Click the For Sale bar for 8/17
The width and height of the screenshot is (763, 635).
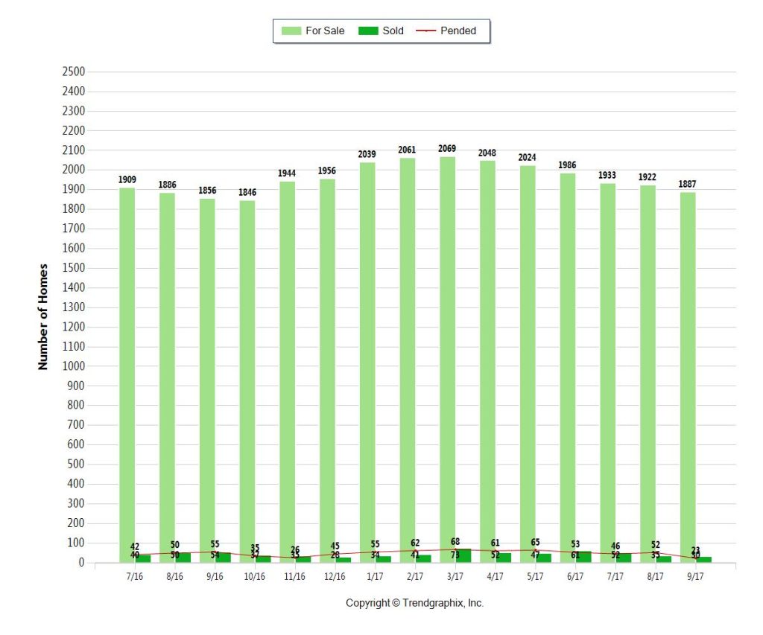[x=648, y=374]
